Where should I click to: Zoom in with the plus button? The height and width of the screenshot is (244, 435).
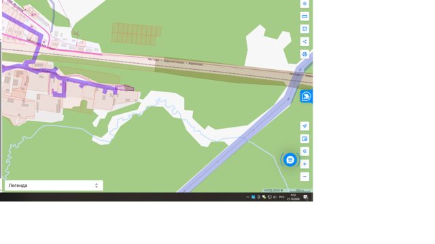tap(304, 164)
